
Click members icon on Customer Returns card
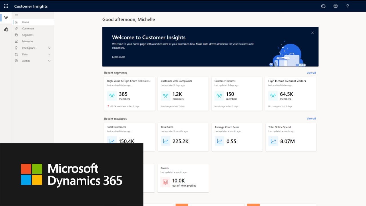click(219, 96)
